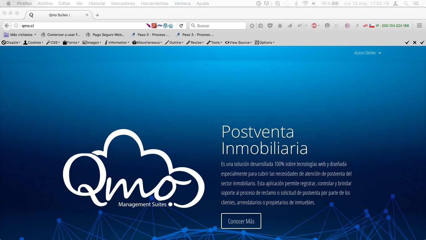The height and width of the screenshot is (240, 426).
Task: Open a new tab with plus button
Action: pyautogui.click(x=97, y=15)
